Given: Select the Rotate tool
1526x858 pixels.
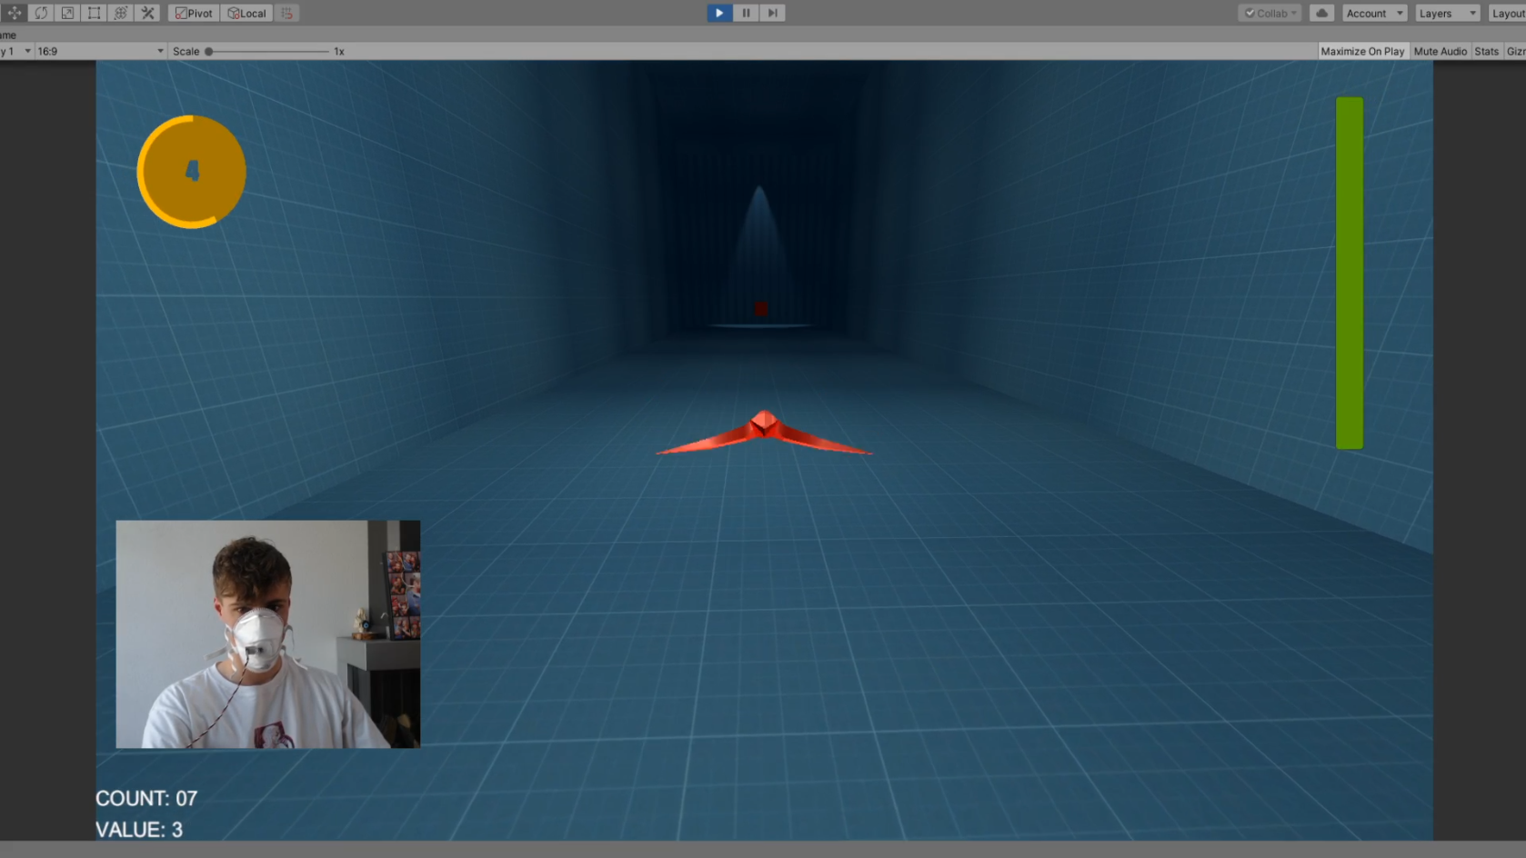Looking at the screenshot, I should (x=41, y=13).
